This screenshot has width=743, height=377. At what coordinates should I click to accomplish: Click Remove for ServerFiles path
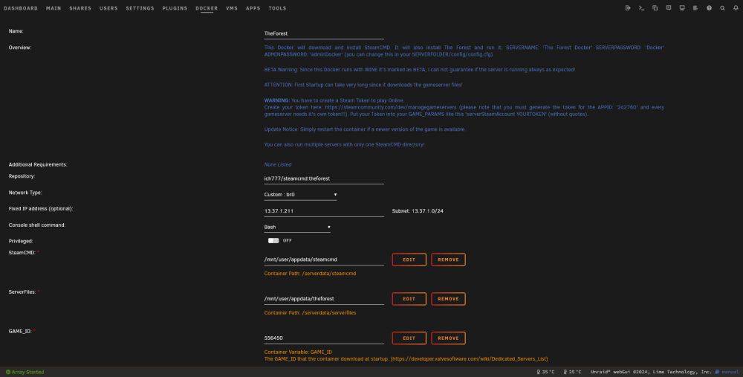[x=448, y=299]
